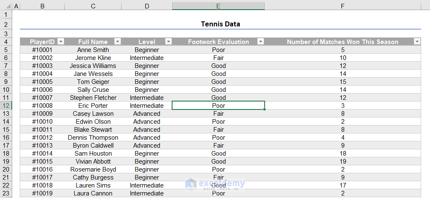Select the Sam Houston cell

93,154
